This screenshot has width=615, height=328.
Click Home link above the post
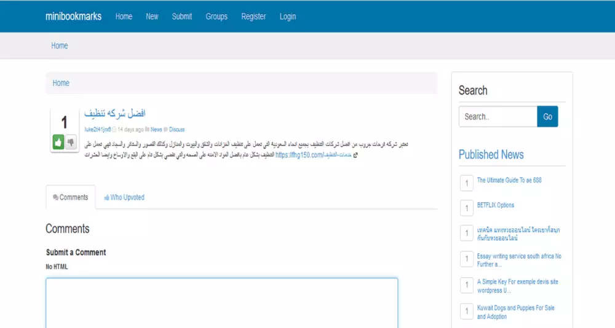pos(61,83)
